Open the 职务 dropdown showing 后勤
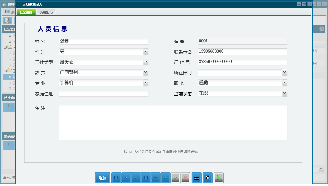Image resolution: width=328 pixels, height=186 pixels. 284,83
